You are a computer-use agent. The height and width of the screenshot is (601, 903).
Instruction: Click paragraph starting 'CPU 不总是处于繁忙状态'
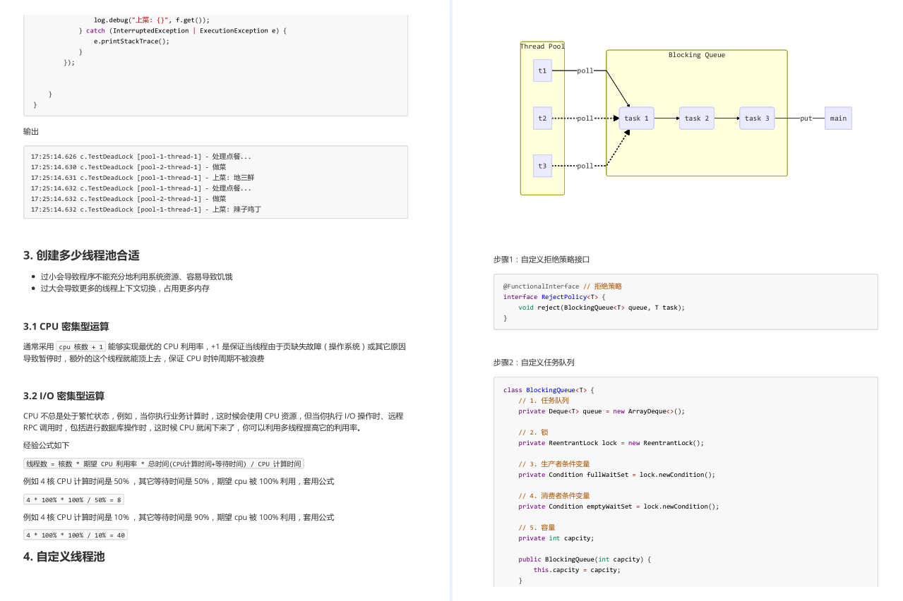[214, 422]
